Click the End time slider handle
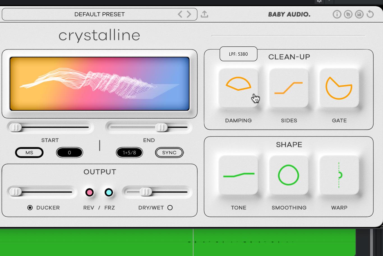The width and height of the screenshot is (383, 256). pos(161,127)
